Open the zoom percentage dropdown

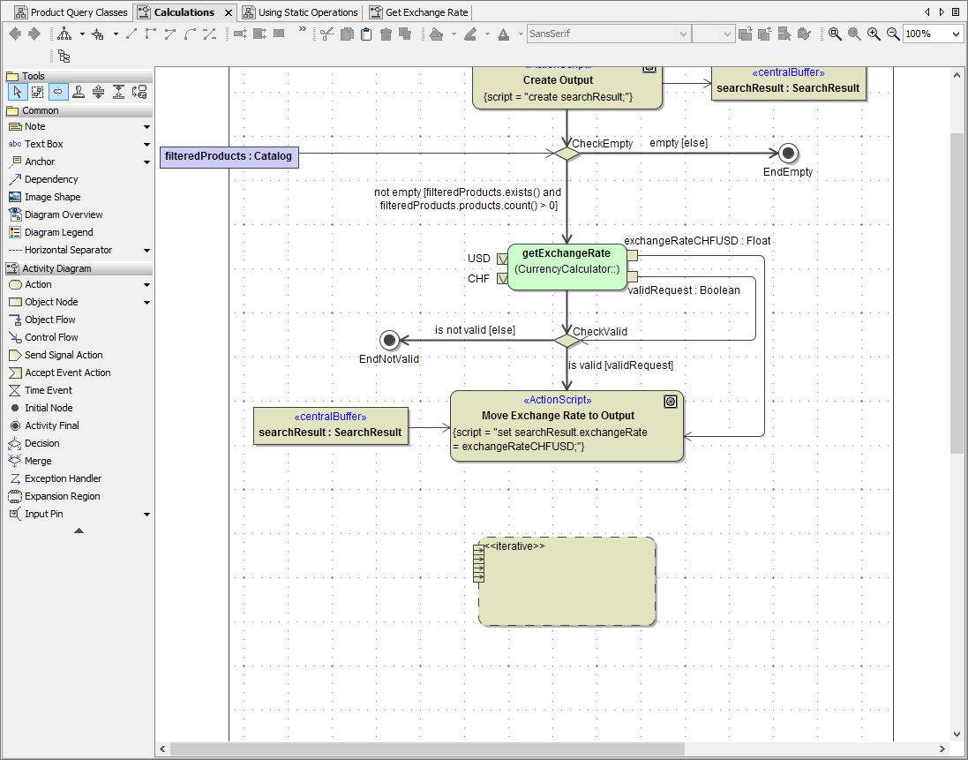coord(957,34)
